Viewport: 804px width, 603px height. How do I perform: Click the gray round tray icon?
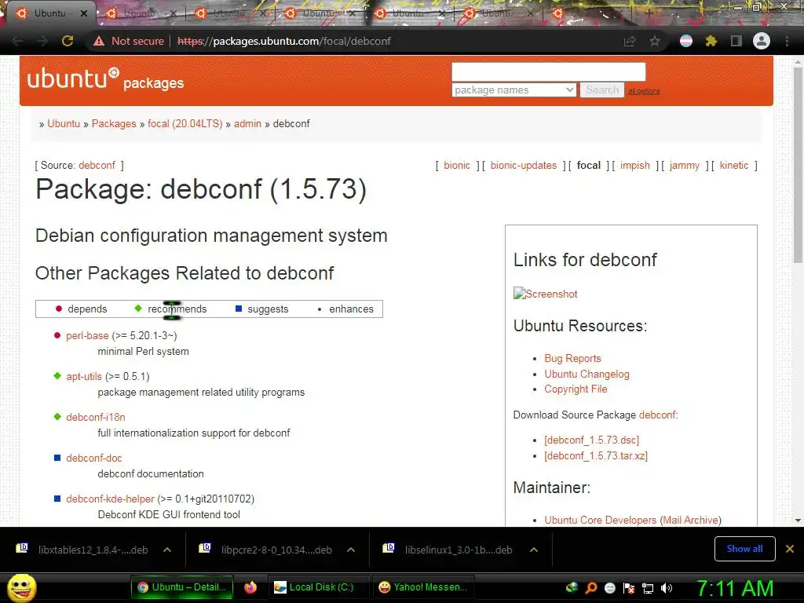[609, 588]
